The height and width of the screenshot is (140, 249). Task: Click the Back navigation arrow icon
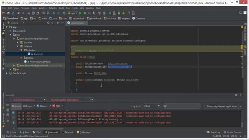54,13
